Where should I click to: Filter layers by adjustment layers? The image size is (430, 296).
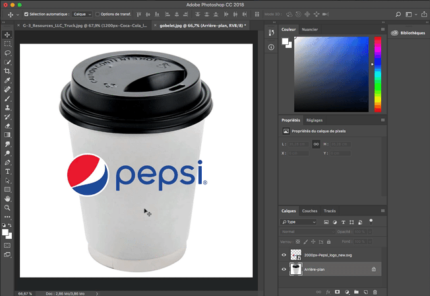pos(334,222)
